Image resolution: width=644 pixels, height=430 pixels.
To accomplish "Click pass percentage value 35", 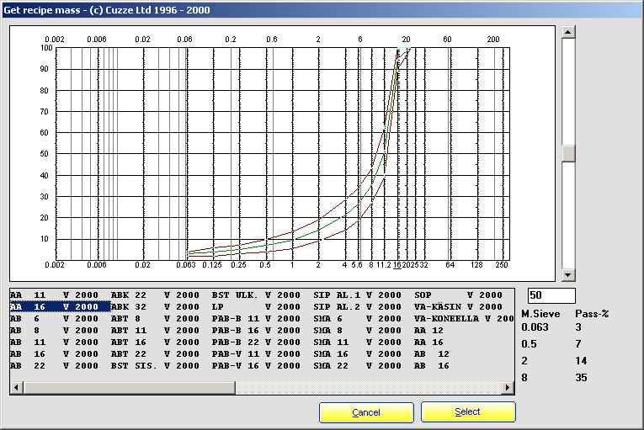I will coord(581,378).
